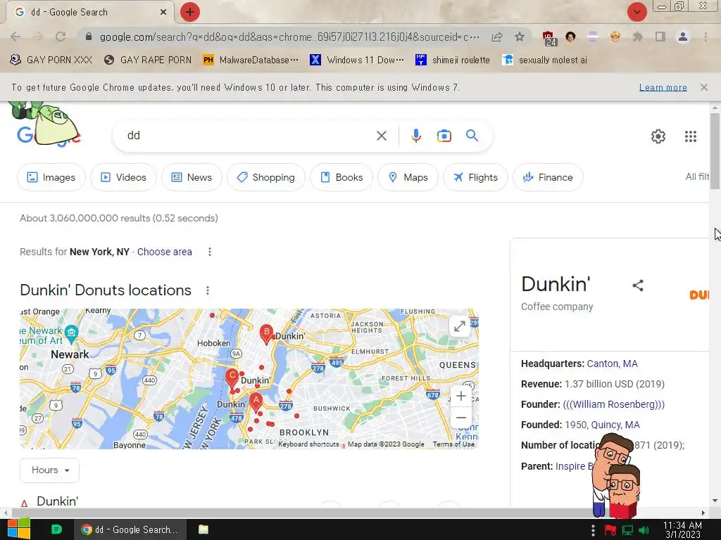Click the address bar URL
Image resolution: width=721 pixels, height=540 pixels.
pos(289,37)
